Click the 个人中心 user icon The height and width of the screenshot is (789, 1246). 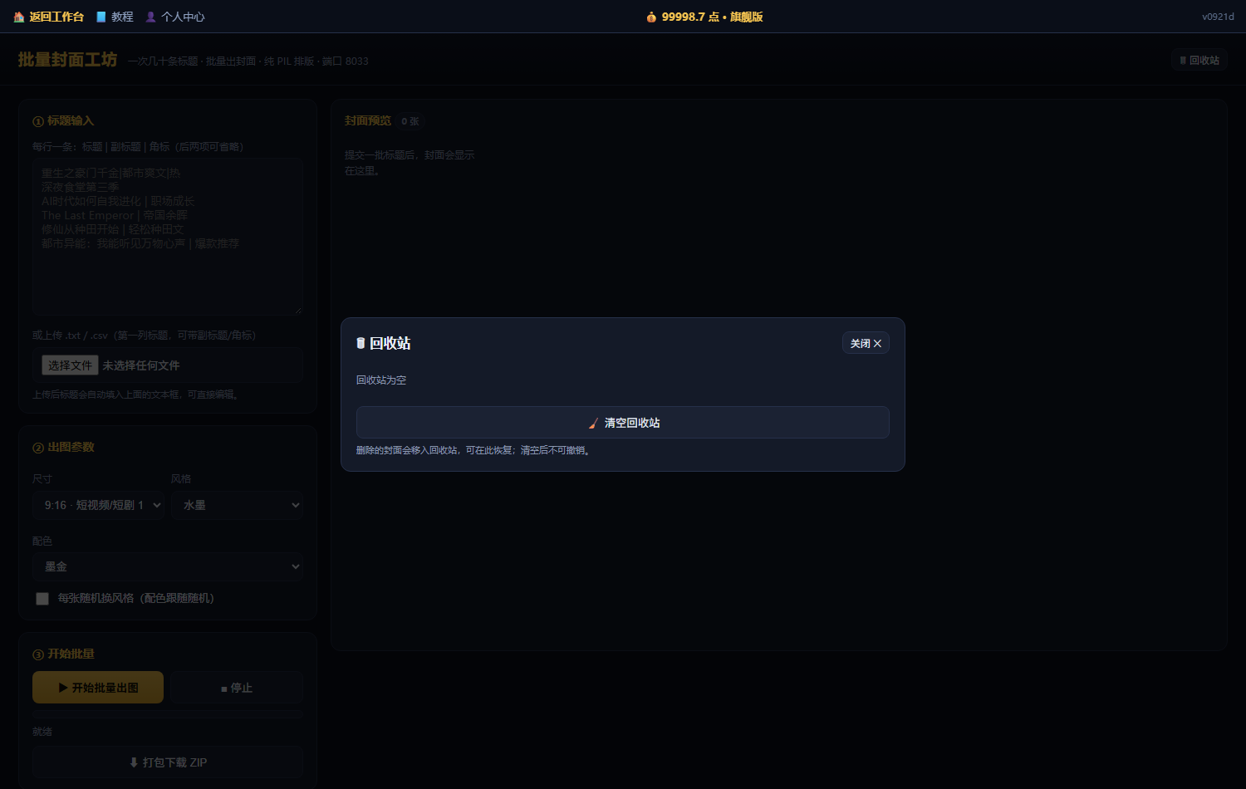coord(150,17)
